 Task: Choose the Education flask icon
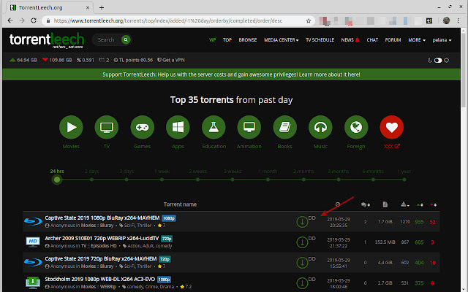[214, 127]
